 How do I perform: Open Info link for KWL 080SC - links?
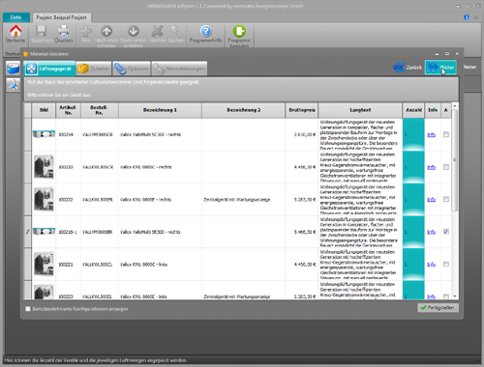[432, 265]
